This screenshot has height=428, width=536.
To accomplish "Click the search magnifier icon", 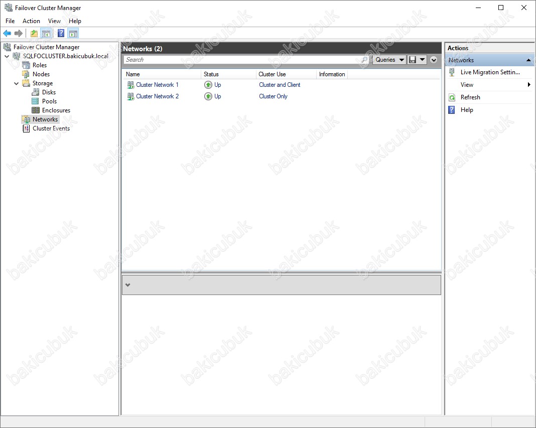I will click(x=364, y=60).
